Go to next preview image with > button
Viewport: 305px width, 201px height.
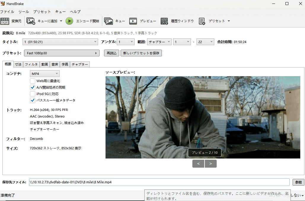[211, 164]
